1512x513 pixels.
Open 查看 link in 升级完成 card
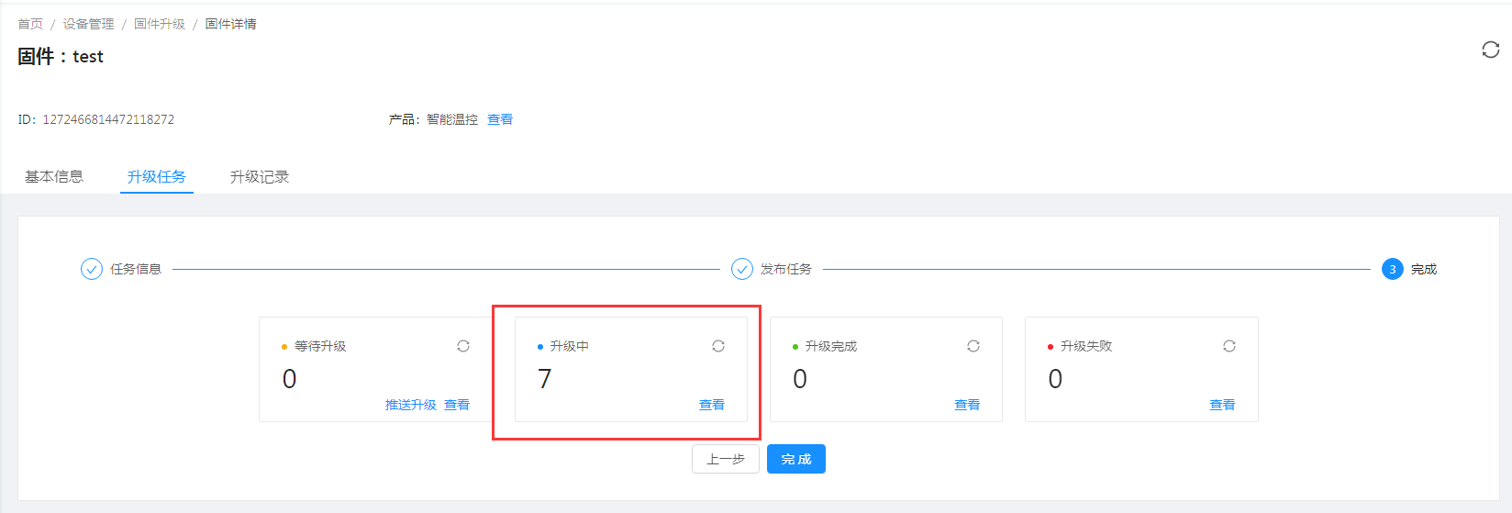click(x=967, y=405)
